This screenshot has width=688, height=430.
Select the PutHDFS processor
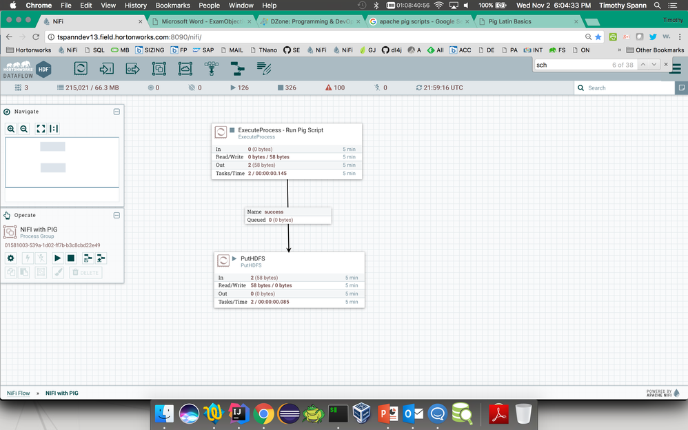click(289, 280)
